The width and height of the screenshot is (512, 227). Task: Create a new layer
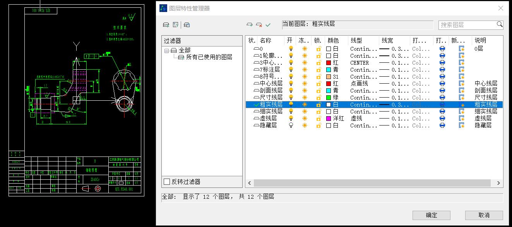[x=250, y=24]
